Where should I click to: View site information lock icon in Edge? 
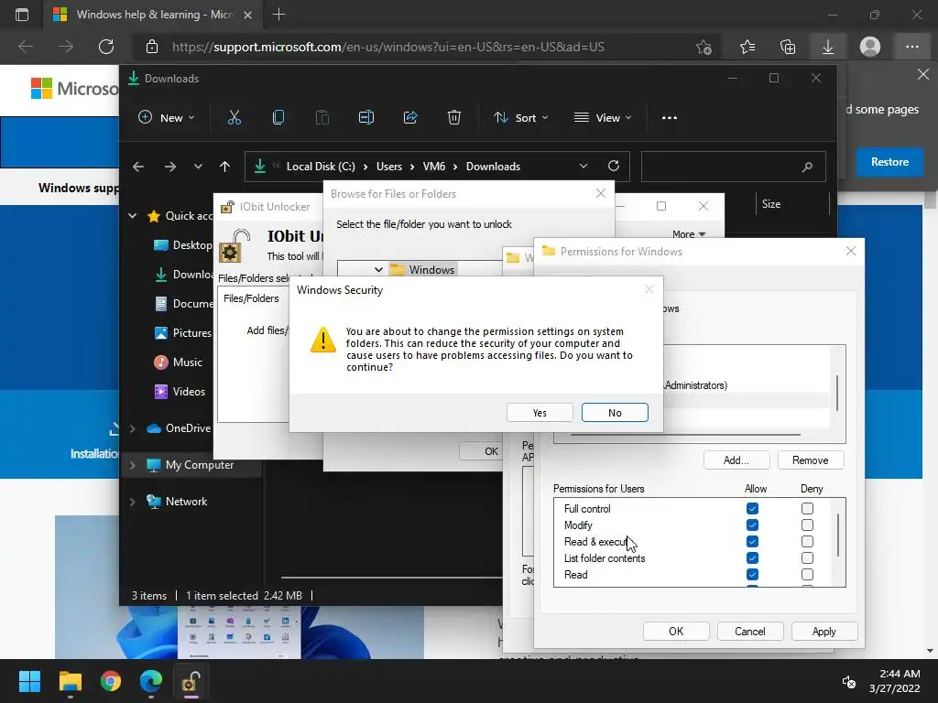(152, 47)
